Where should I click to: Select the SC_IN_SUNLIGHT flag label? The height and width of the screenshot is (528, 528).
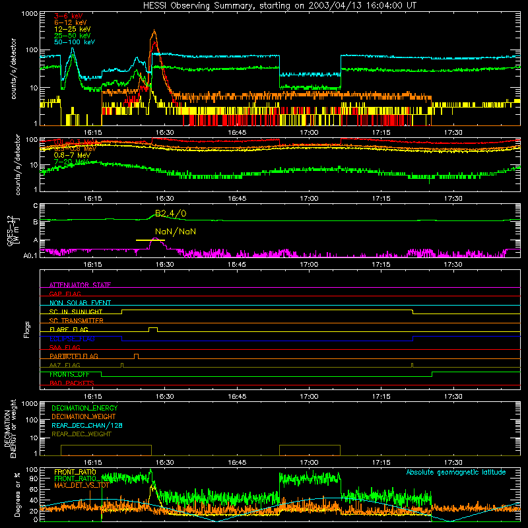tap(76, 312)
